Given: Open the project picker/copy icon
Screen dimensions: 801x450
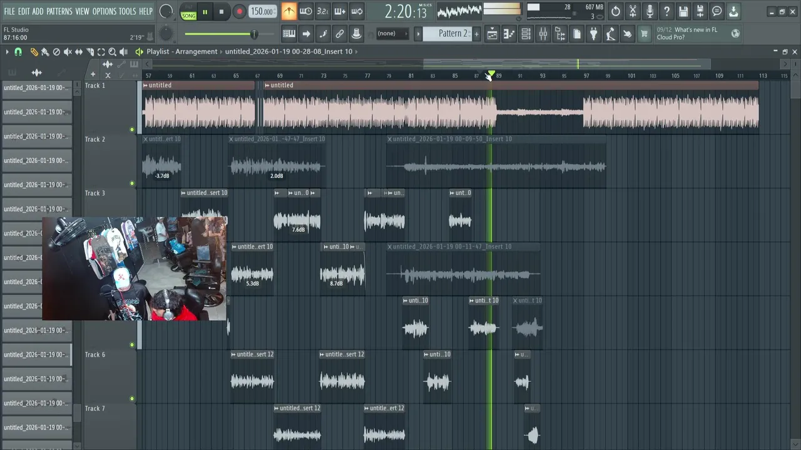Looking at the screenshot, I should (x=577, y=34).
